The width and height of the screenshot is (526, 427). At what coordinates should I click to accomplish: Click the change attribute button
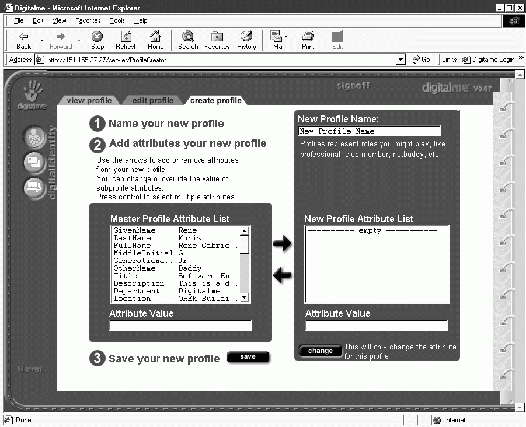tap(320, 351)
